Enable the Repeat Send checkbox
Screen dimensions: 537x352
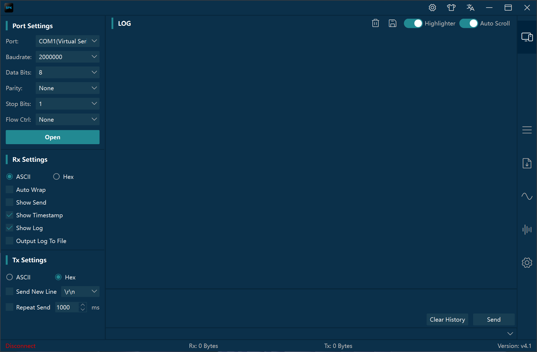tap(9, 307)
